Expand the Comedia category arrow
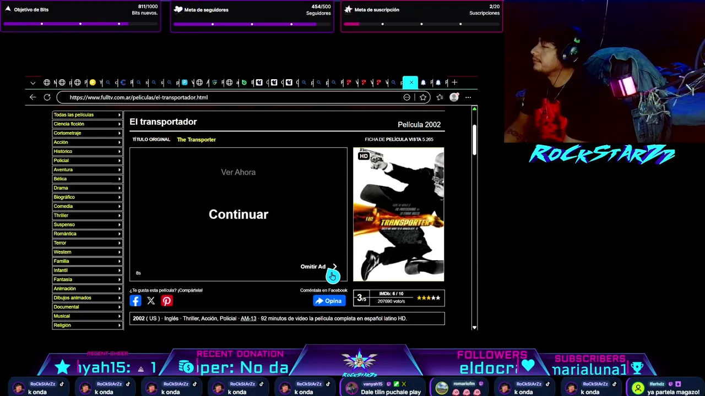This screenshot has height=396, width=705. click(x=120, y=206)
